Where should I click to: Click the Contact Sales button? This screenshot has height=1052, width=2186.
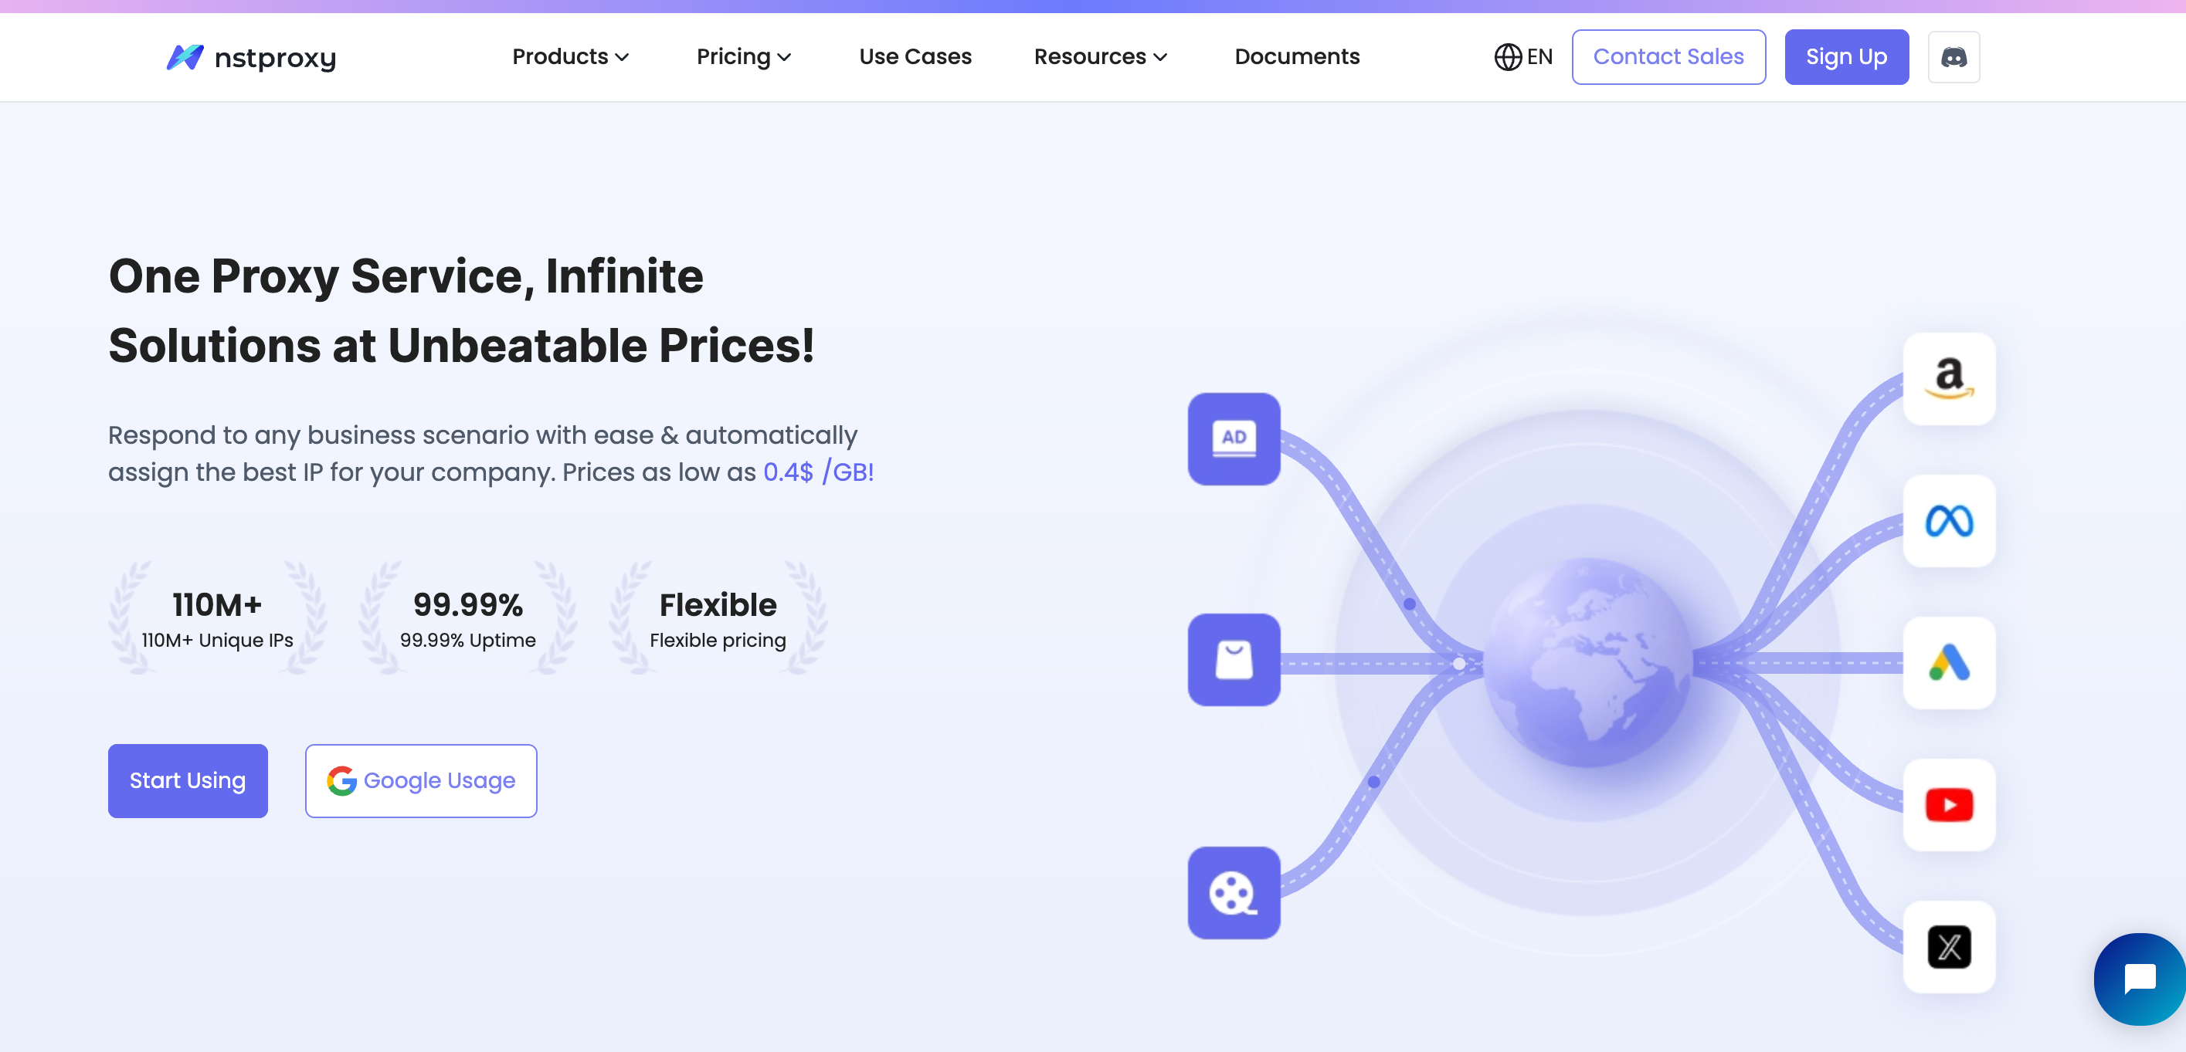(x=1668, y=57)
